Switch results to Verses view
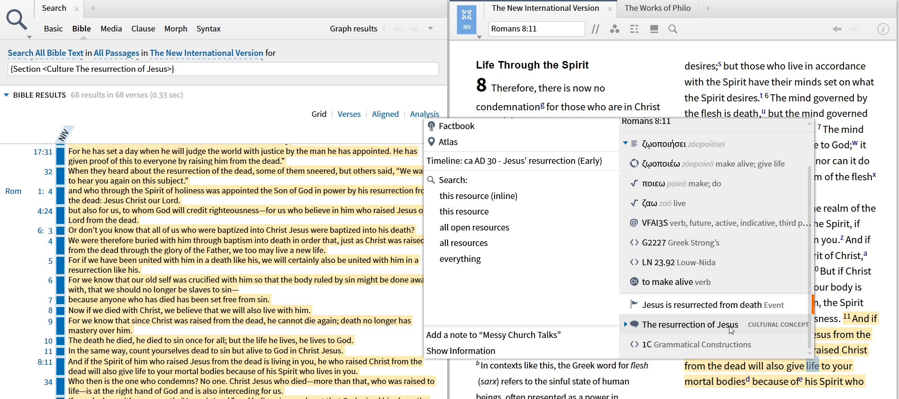This screenshot has width=899, height=399. click(x=349, y=114)
